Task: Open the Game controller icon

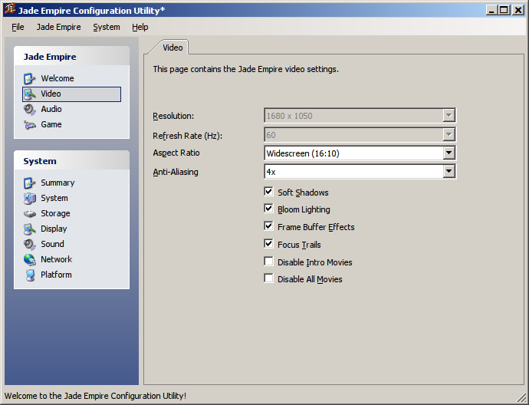Action: coord(30,125)
